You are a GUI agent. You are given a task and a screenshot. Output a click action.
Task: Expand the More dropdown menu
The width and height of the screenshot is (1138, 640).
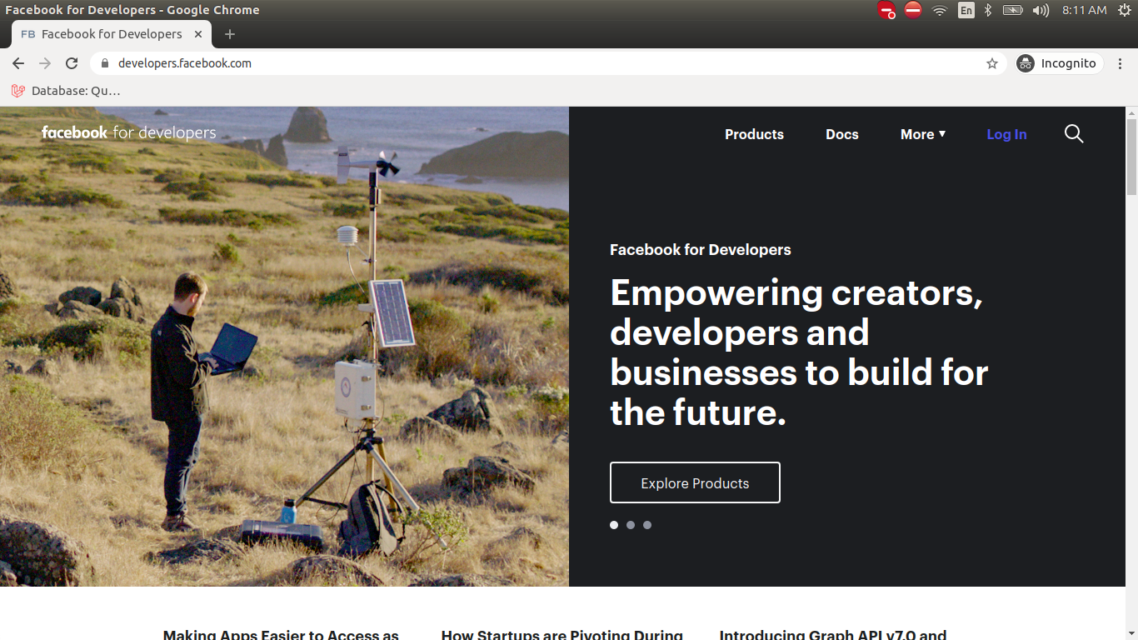923,134
